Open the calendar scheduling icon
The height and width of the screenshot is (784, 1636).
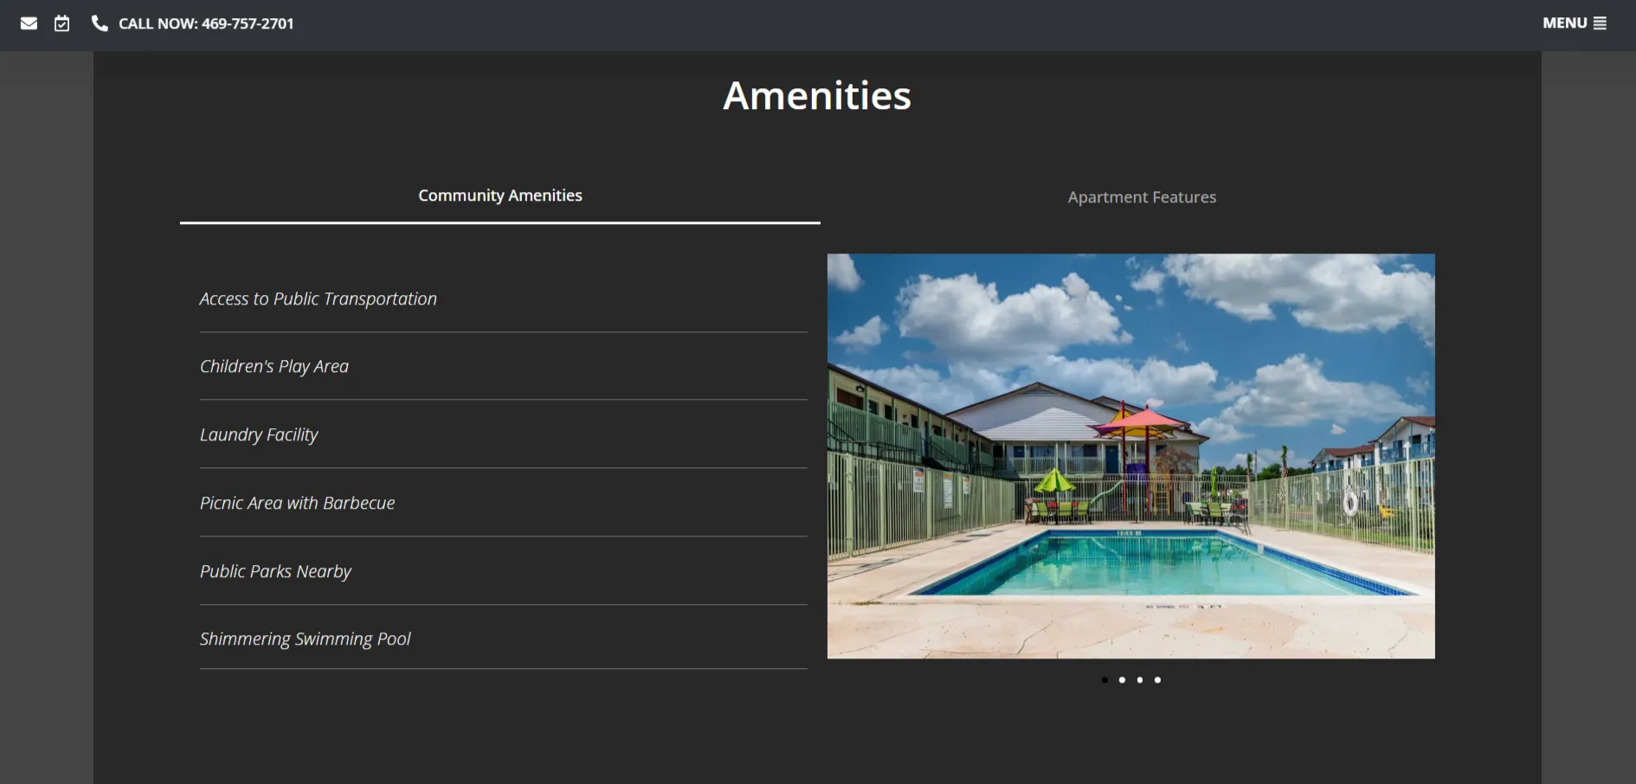point(61,23)
